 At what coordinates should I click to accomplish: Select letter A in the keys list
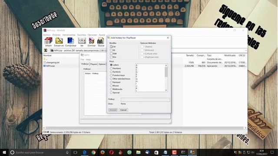point(136,65)
